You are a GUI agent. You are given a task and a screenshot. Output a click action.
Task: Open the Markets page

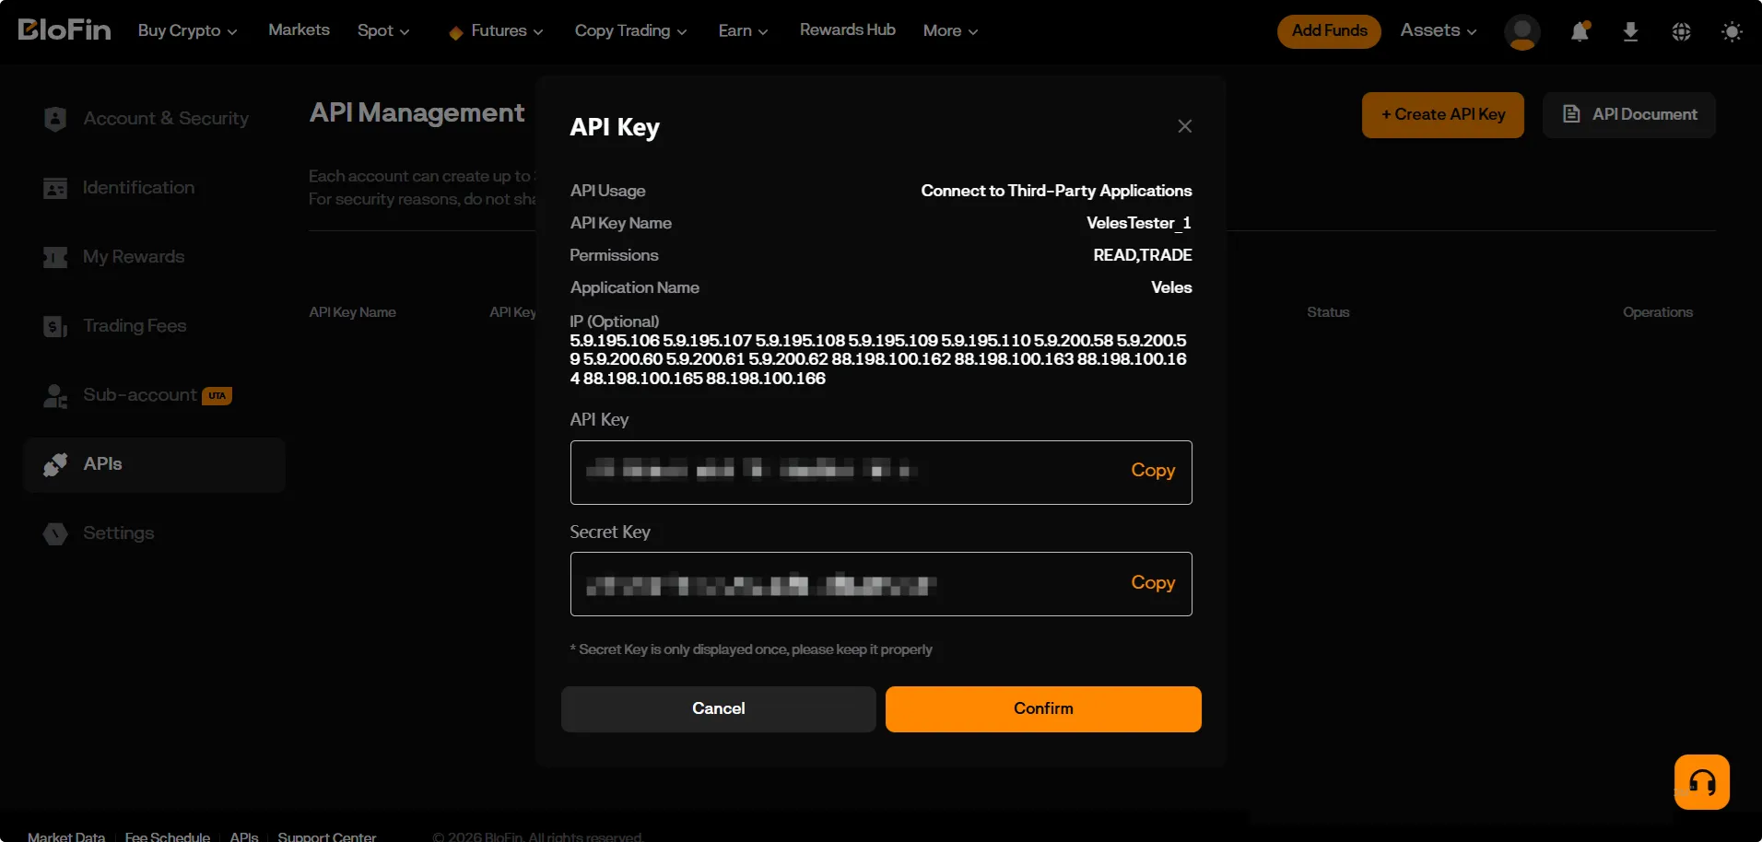pos(299,29)
